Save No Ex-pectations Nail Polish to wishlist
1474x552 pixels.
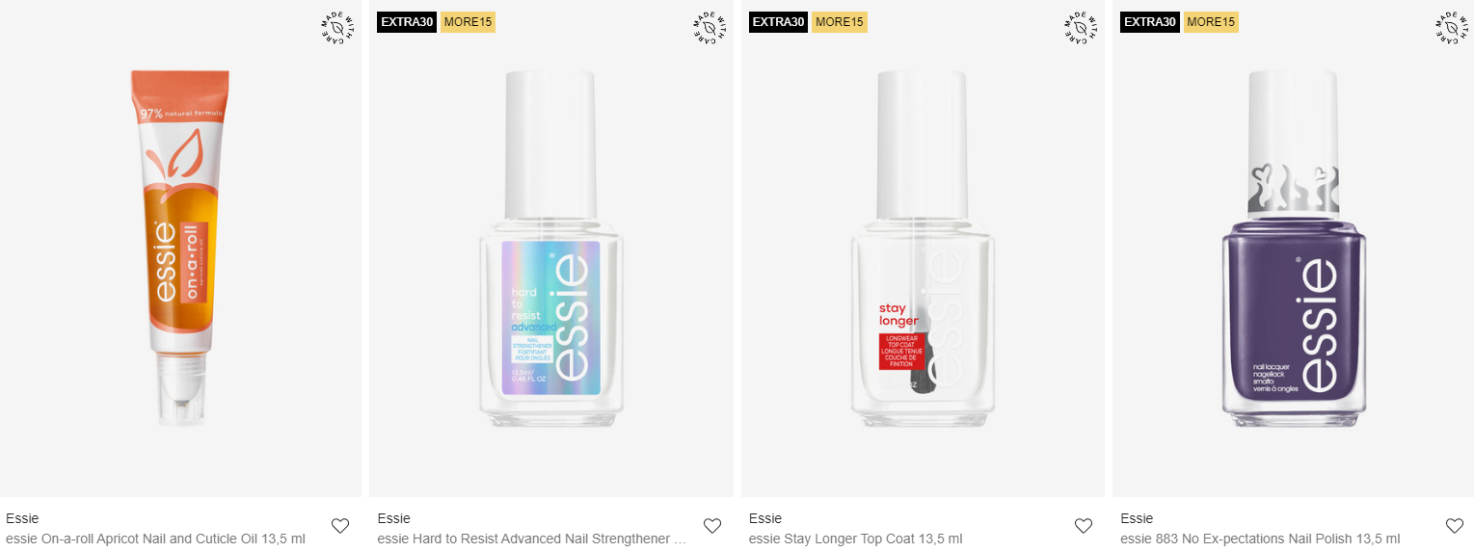point(1455,526)
